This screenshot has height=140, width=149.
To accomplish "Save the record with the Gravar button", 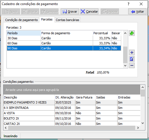I will click(x=70, y=12).
